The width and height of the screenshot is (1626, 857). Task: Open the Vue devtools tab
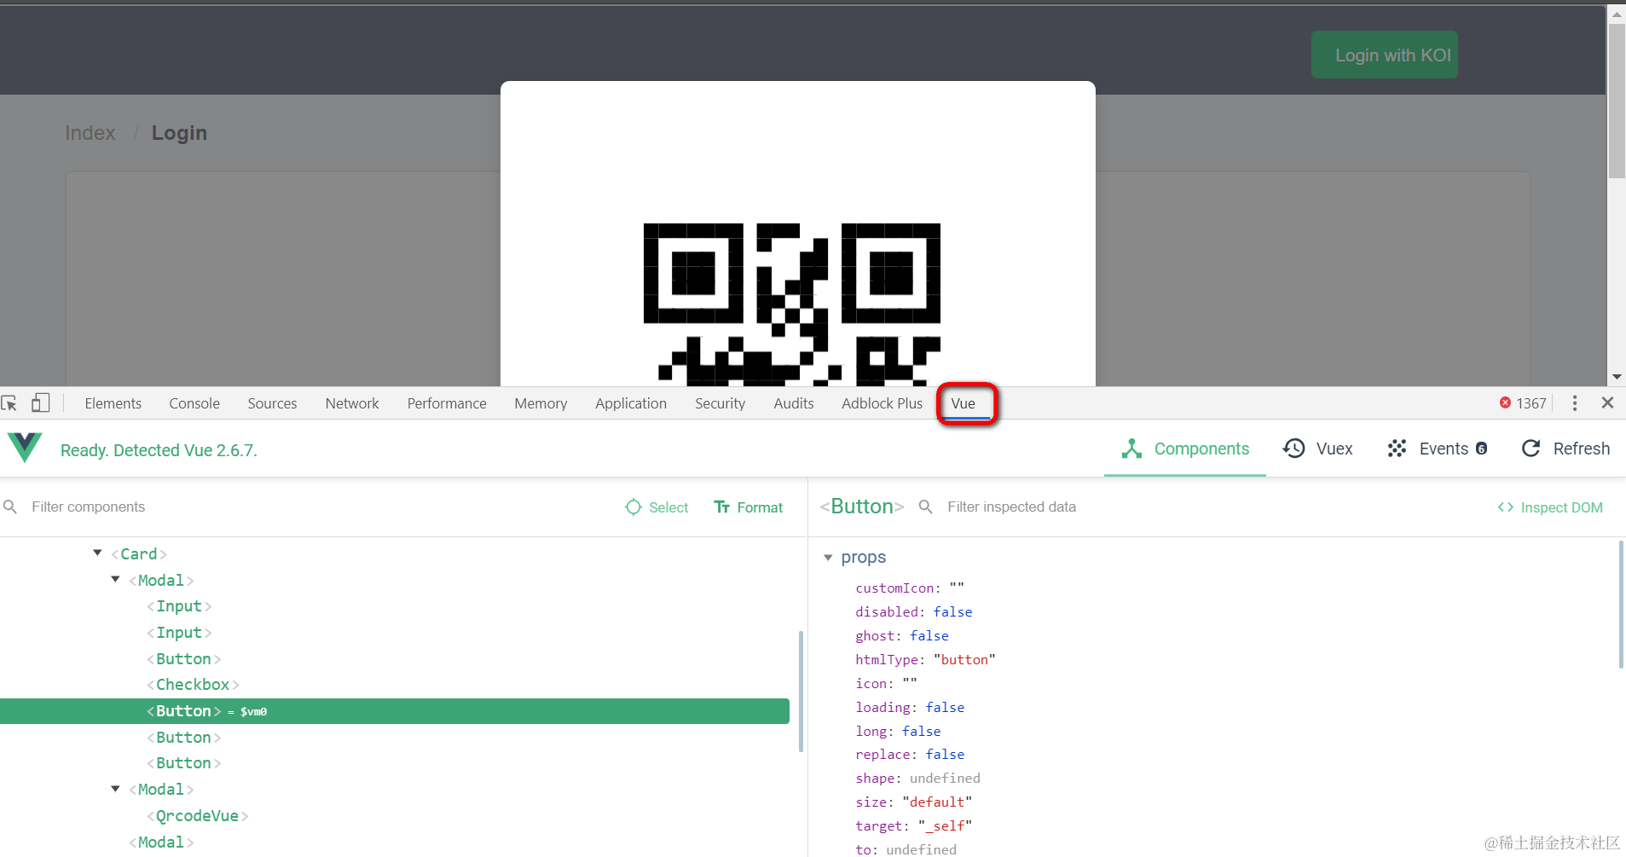(963, 403)
